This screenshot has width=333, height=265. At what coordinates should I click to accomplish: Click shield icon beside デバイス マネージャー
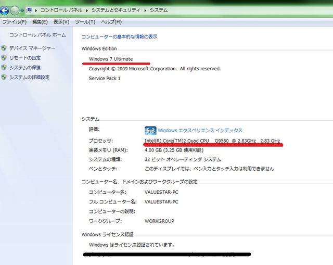pyautogui.click(x=4, y=48)
